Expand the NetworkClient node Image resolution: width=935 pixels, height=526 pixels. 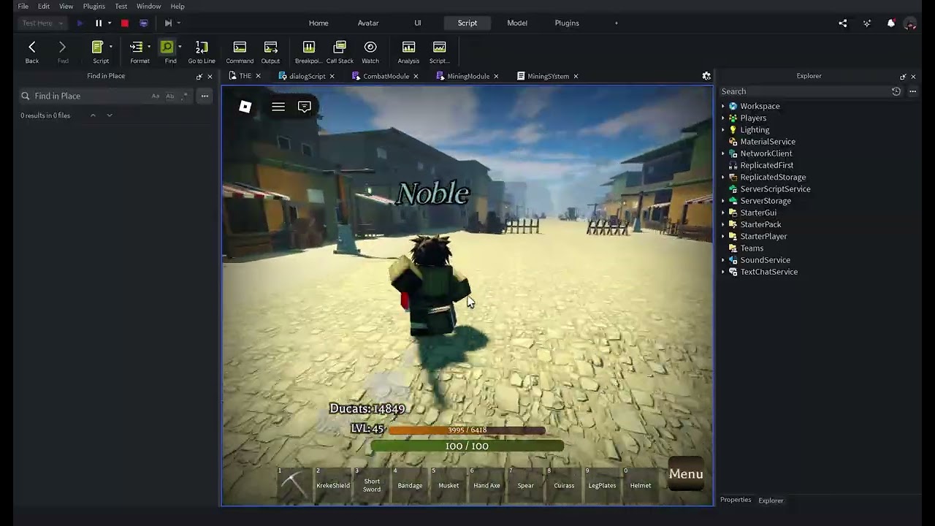click(x=723, y=153)
